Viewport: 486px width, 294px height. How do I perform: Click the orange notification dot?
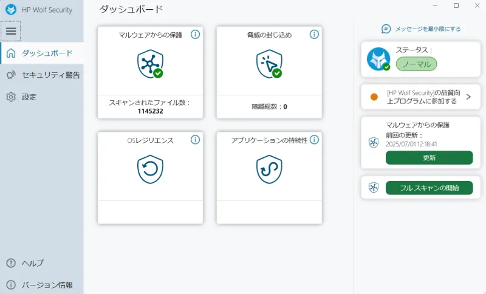374,97
